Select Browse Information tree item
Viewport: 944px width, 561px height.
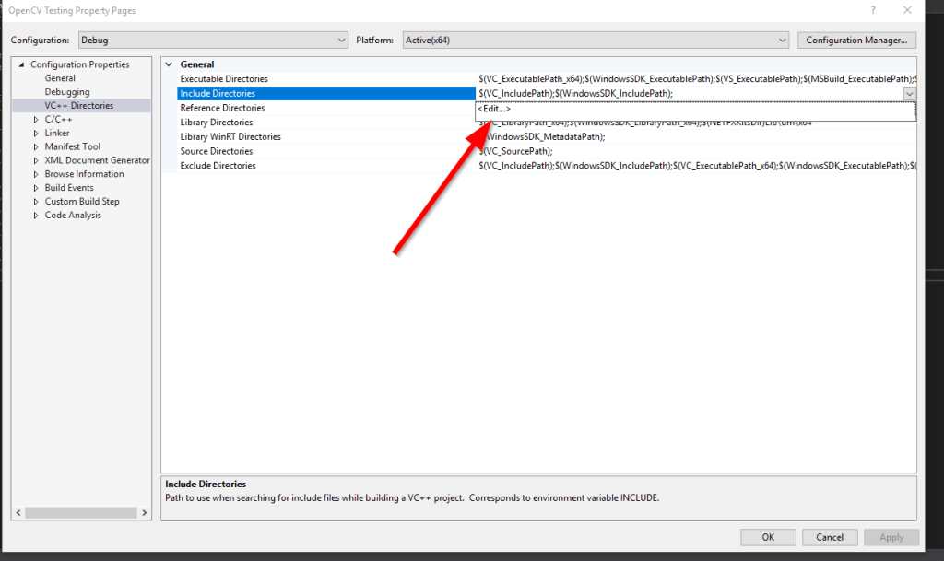tap(84, 174)
